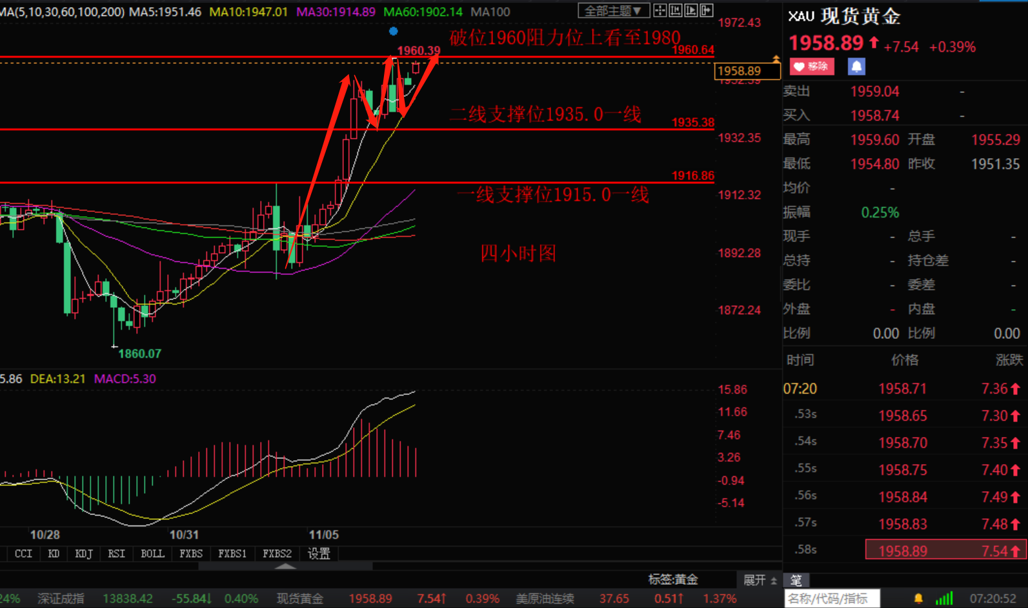1028x608 pixels.
Task: Switch to the RSI indicator tab
Action: point(117,554)
